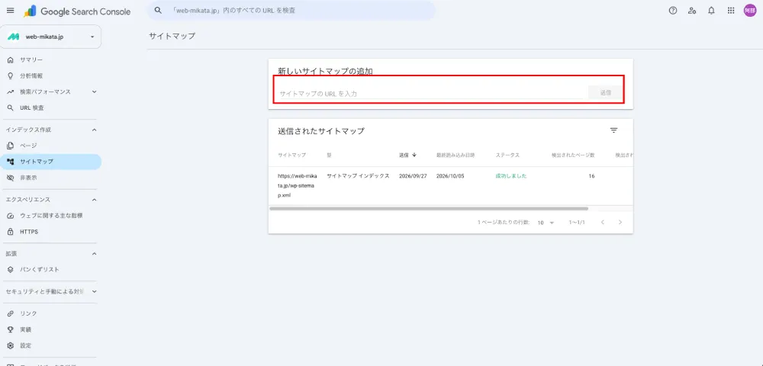763x366 pixels.
Task: Click the search magnifier icon in URL inspection bar
Action: pyautogui.click(x=158, y=10)
